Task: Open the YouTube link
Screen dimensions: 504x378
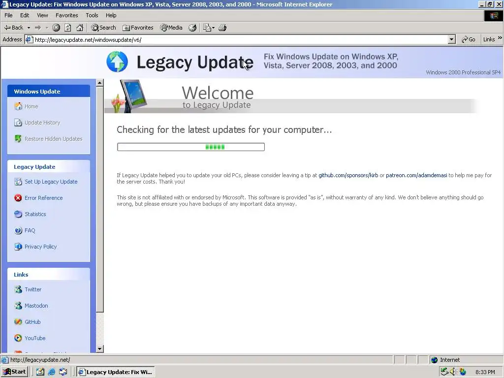Action: 35,338
